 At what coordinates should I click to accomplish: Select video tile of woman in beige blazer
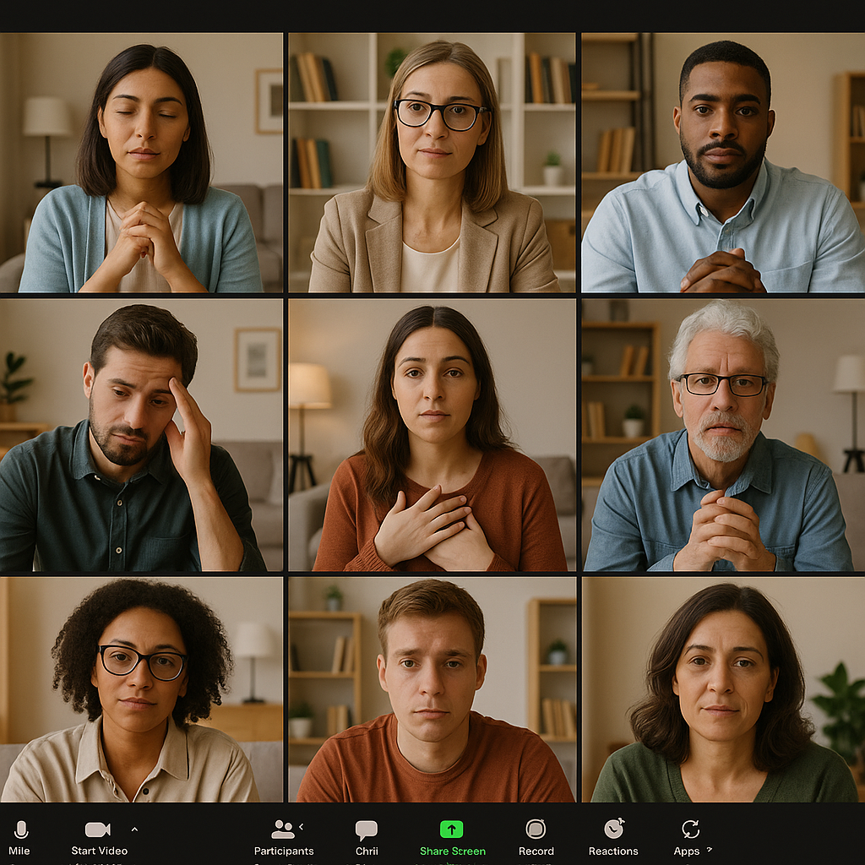[x=432, y=163]
